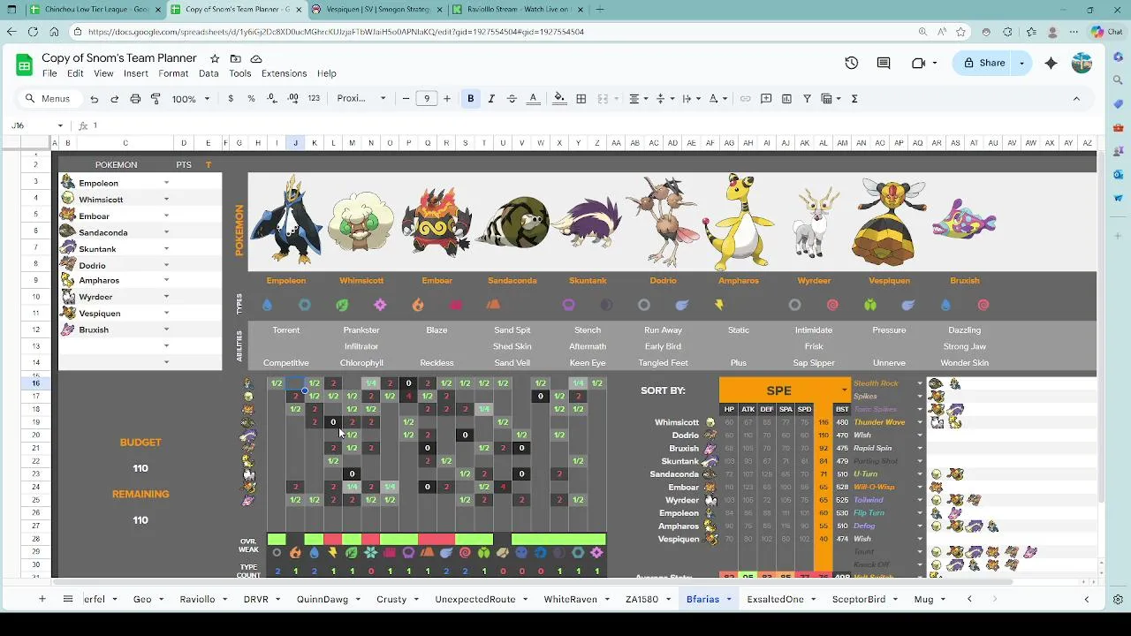Open the Empoleon row dropdown arrow
Screen dimensions: 1131x636
click(166, 183)
